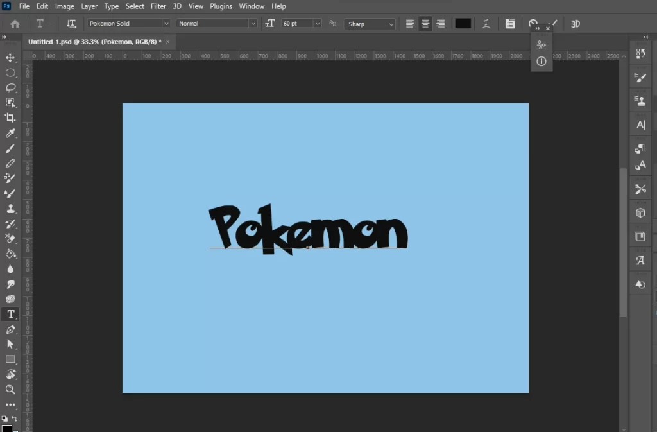Open the Create Warped Text dialog
Screen dimensions: 657x432
(486, 23)
